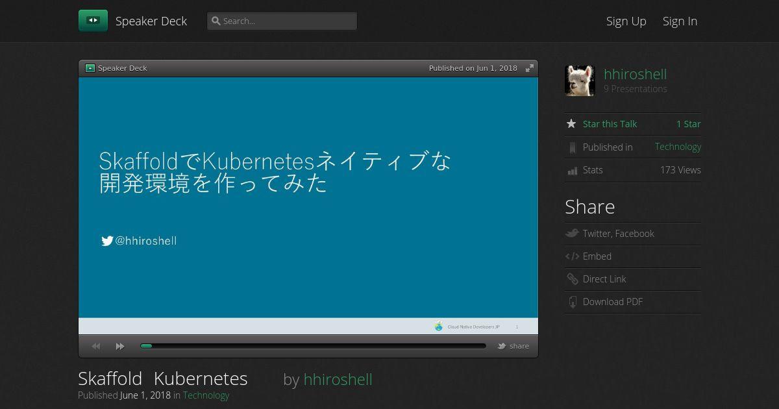Open the Sign Up page

click(x=626, y=21)
